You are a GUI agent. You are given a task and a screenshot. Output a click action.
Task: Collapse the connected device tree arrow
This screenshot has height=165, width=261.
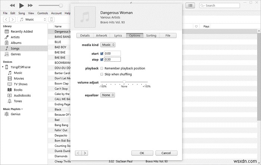pyautogui.click(x=3, y=67)
